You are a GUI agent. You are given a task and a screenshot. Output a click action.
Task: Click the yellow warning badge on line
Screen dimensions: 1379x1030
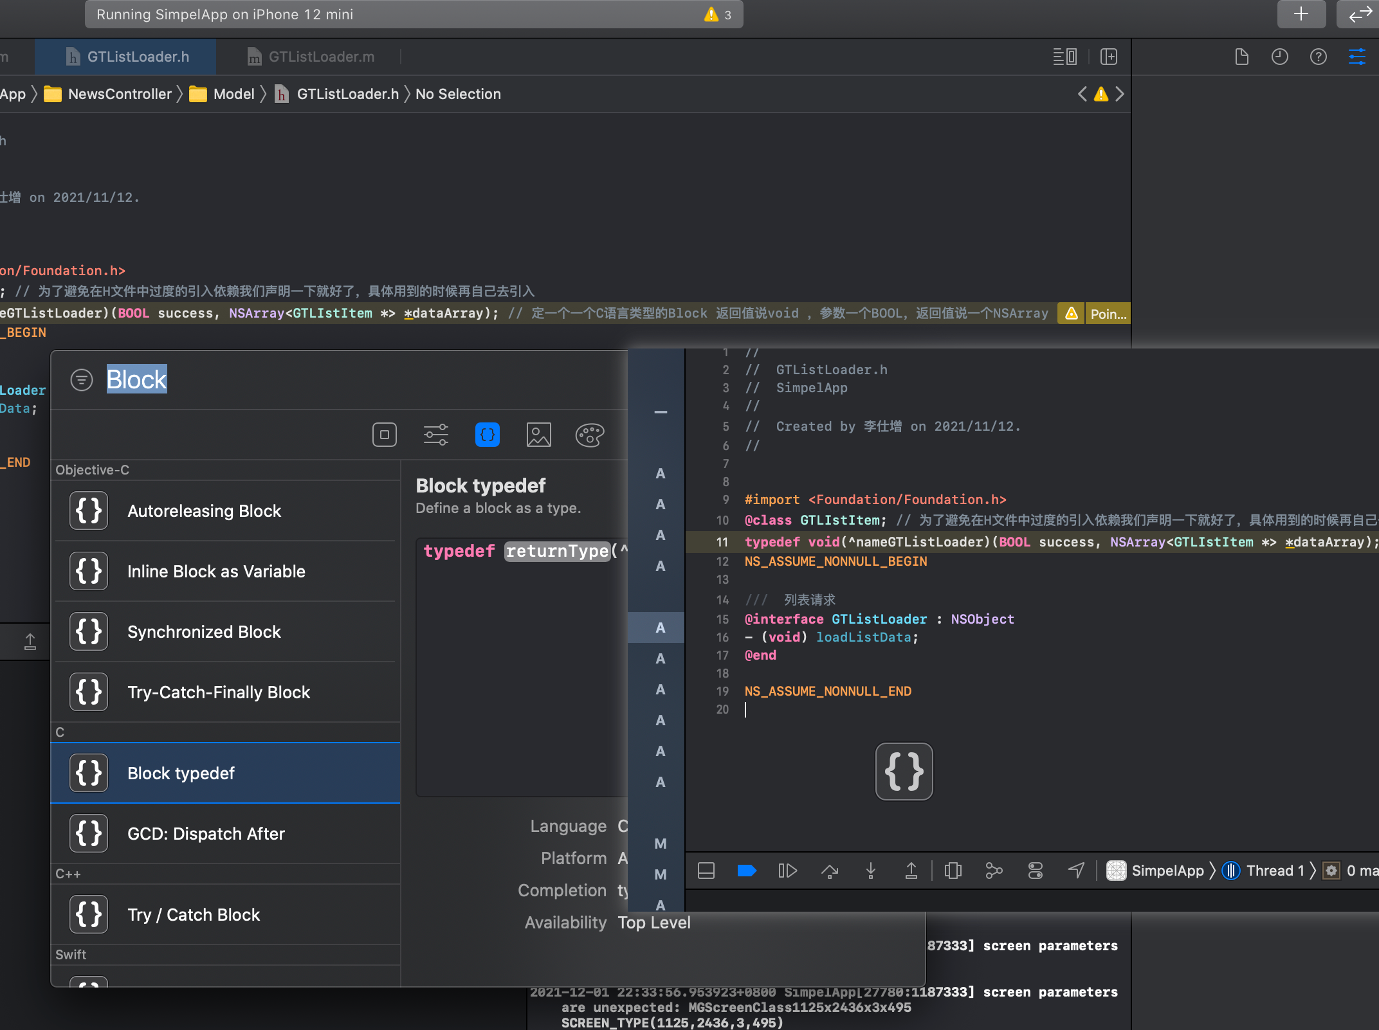pyautogui.click(x=1071, y=313)
